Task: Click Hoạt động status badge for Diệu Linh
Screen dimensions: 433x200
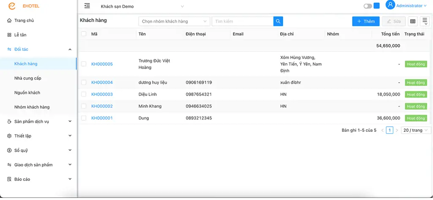Action: (416, 94)
